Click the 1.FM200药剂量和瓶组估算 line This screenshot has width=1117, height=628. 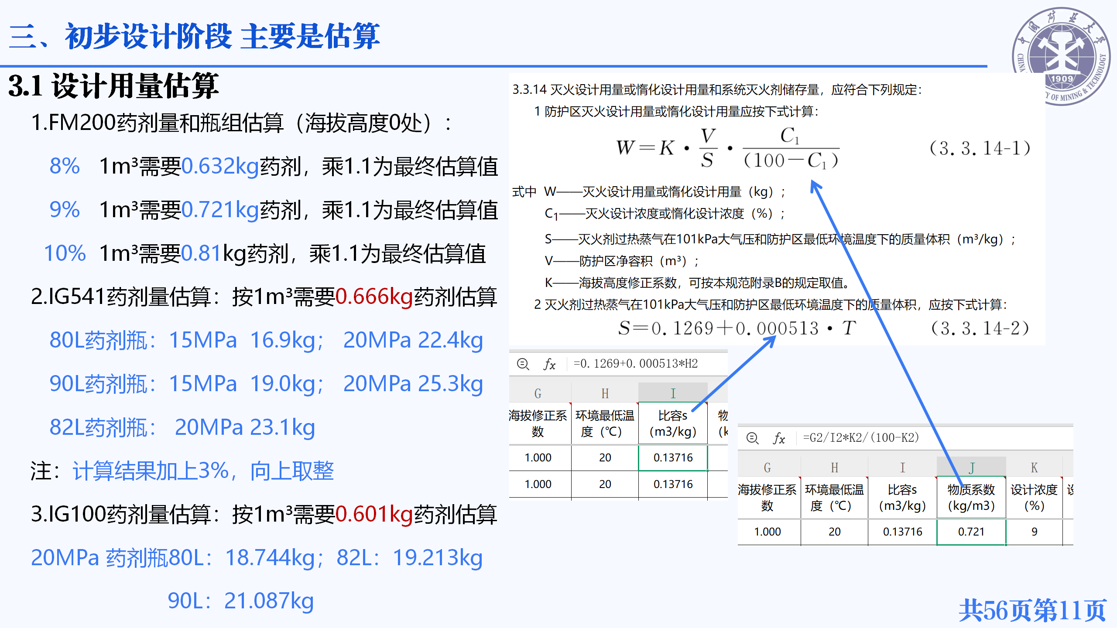click(x=241, y=123)
